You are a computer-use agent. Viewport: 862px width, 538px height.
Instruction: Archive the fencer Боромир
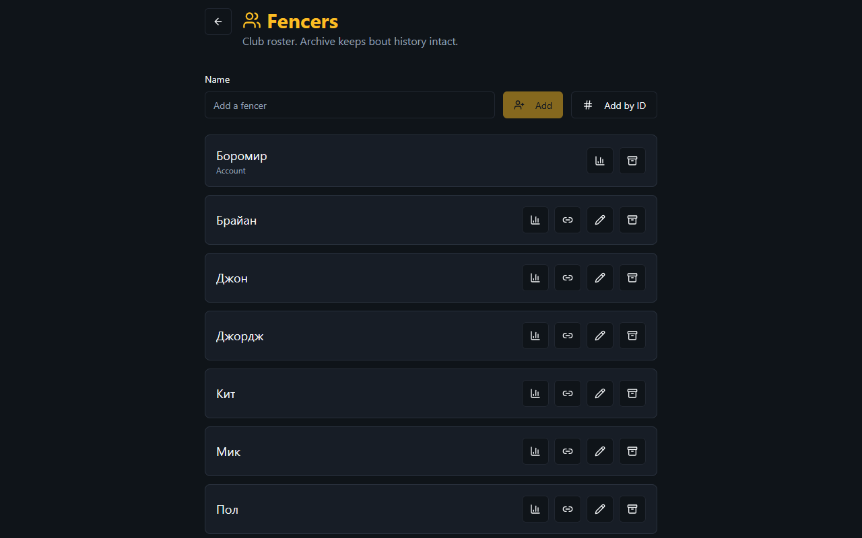[632, 161]
